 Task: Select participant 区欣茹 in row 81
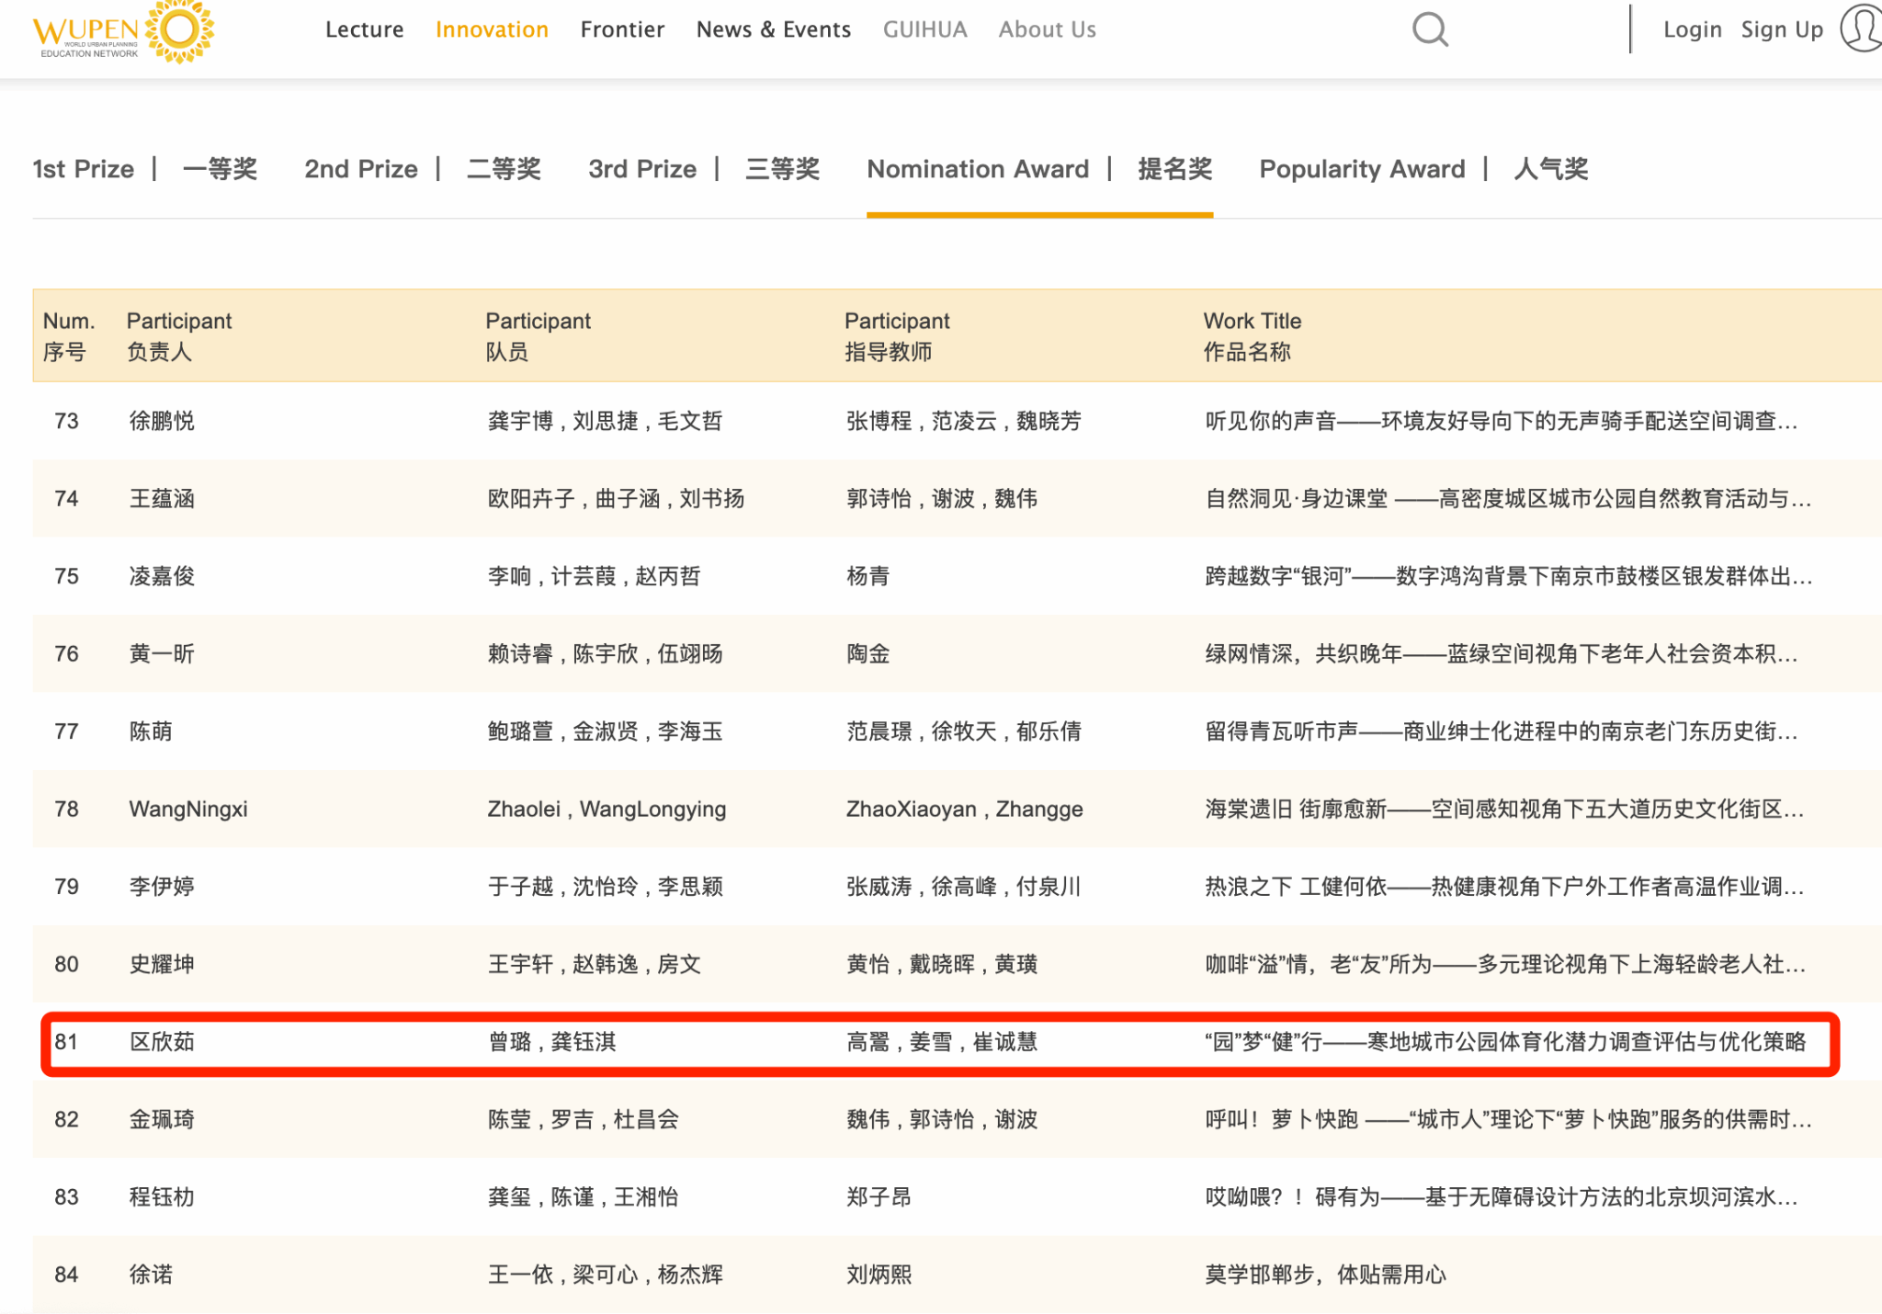[x=162, y=1042]
